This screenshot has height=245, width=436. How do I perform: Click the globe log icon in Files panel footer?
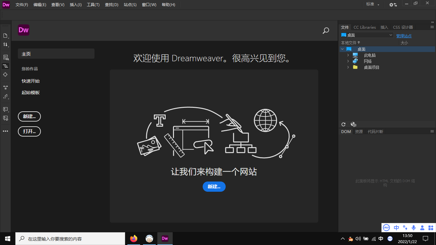(x=353, y=124)
